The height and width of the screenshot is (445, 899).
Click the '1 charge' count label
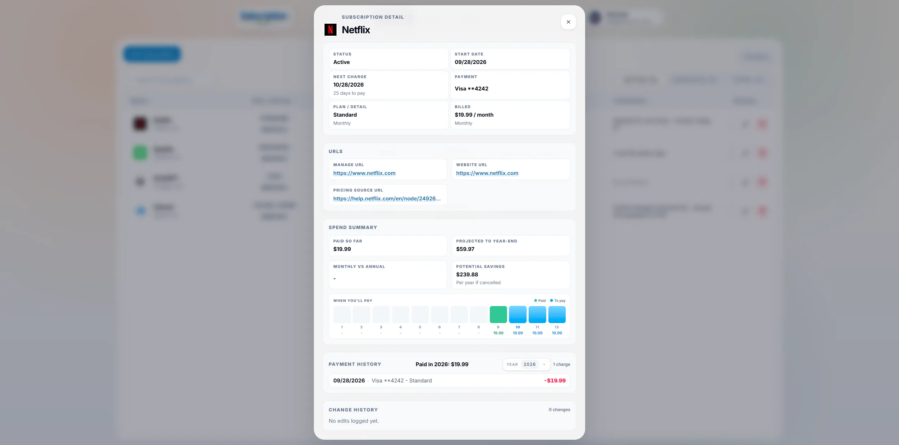(x=561, y=364)
